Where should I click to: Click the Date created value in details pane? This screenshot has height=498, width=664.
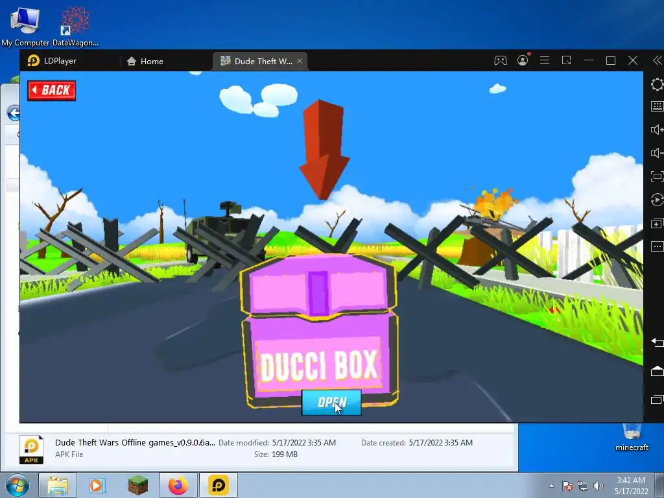click(x=440, y=442)
